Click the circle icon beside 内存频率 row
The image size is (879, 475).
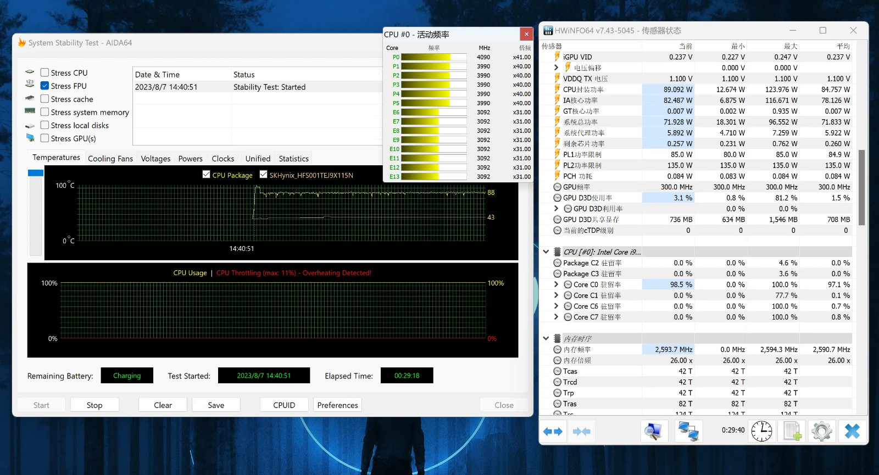tap(557, 350)
